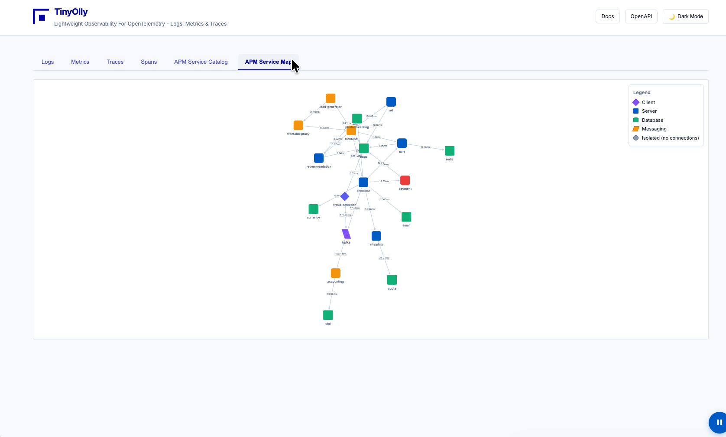Screen dimensions: 726x437
Task: Select the fraud-detection diamond node
Action: pos(345,196)
